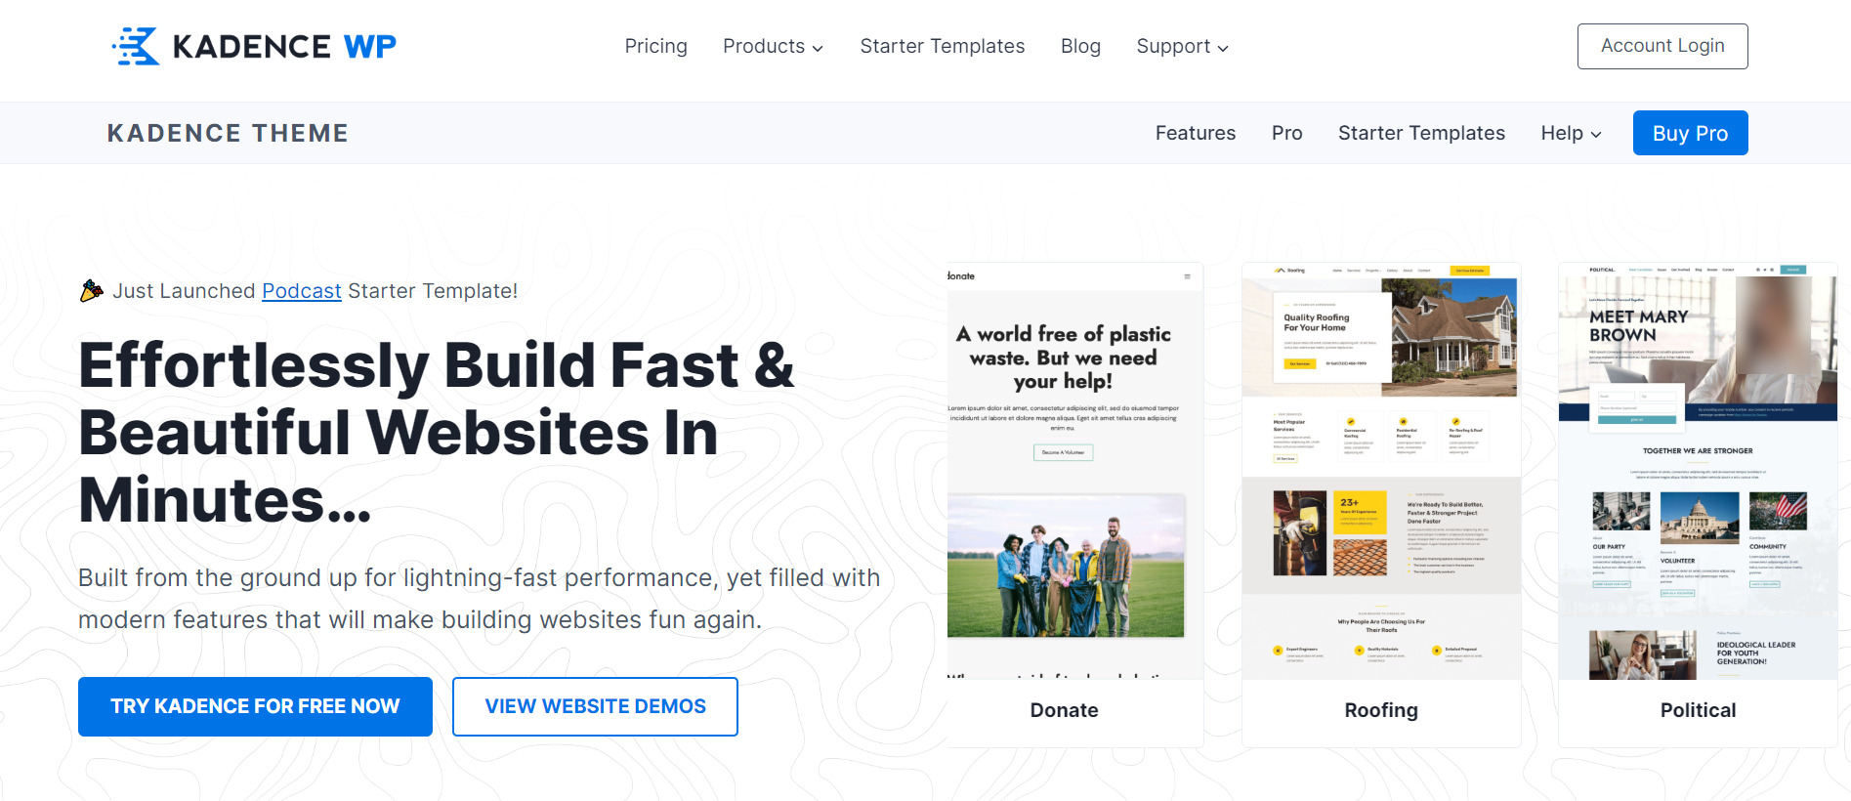The height and width of the screenshot is (801, 1851).
Task: Open hamburger menu in Donate template preview
Action: coord(1187,276)
